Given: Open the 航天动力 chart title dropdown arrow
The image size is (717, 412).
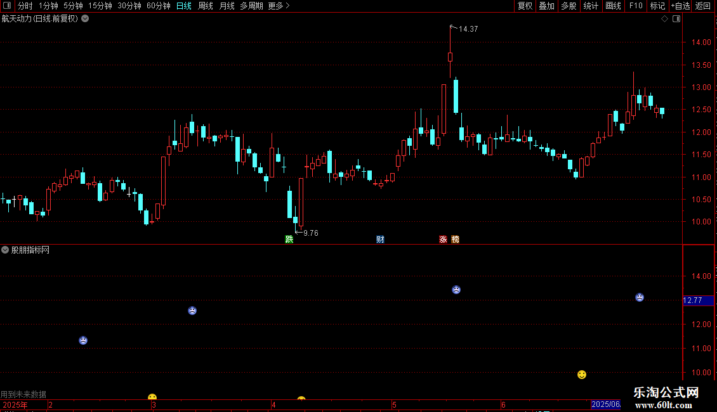Looking at the screenshot, I should (x=85, y=19).
